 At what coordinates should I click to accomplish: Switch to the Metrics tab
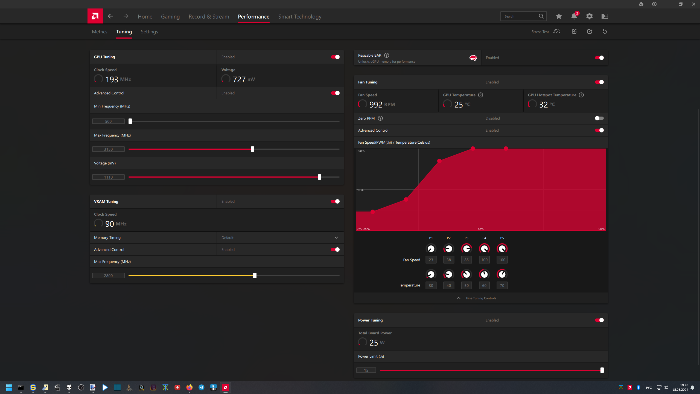coord(100,32)
